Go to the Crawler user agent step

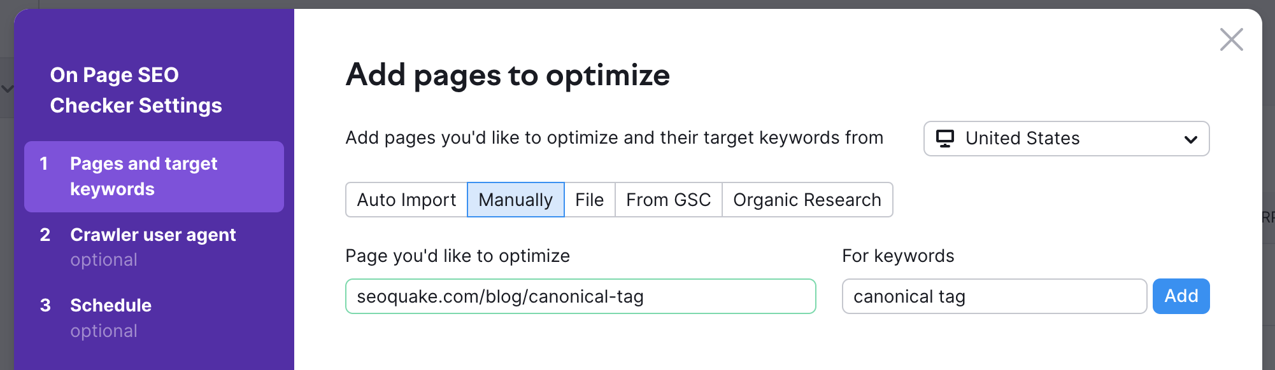(x=153, y=235)
